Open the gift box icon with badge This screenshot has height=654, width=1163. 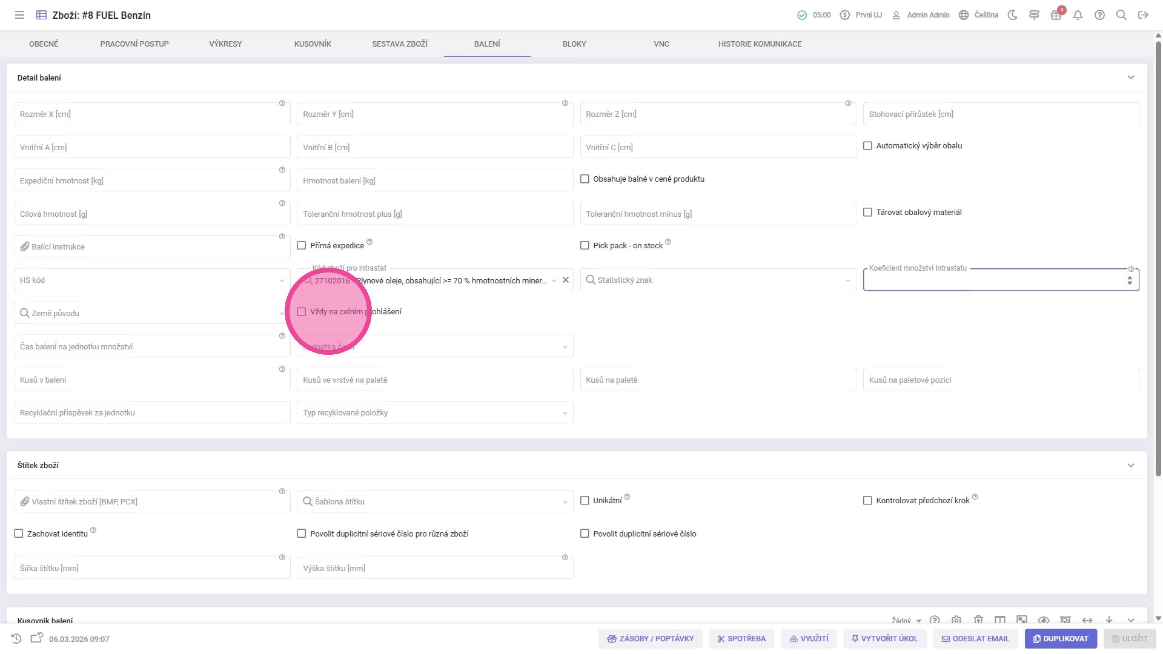coord(1056,15)
